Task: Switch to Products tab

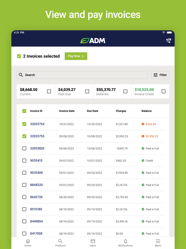Action: pos(60,243)
